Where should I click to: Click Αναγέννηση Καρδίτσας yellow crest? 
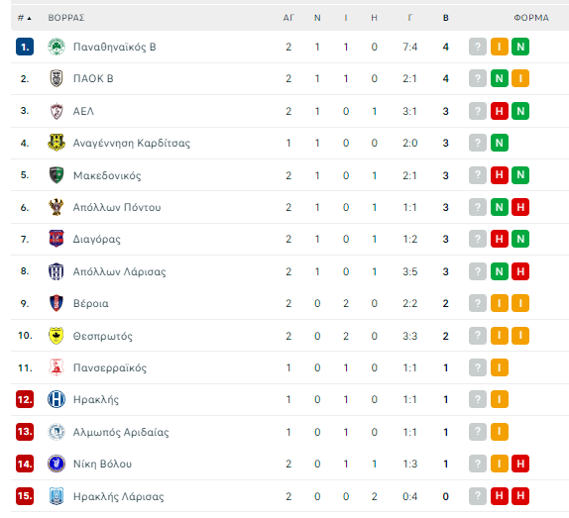tap(57, 143)
